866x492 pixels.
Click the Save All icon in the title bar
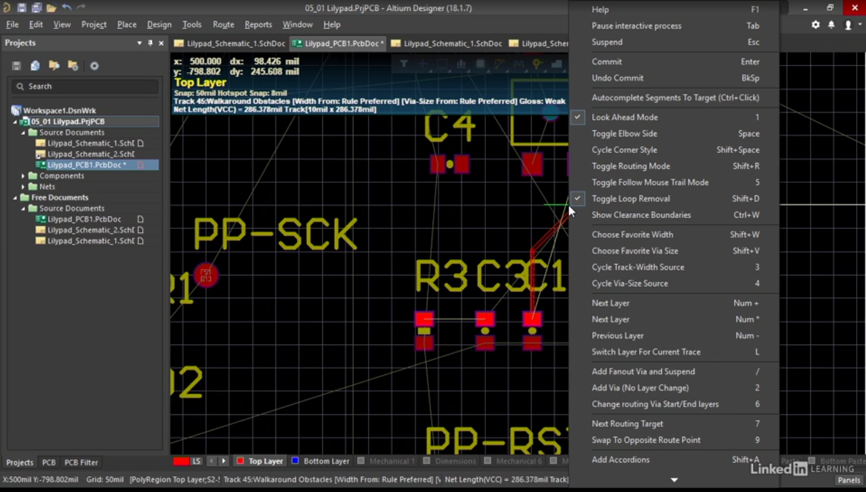click(36, 8)
